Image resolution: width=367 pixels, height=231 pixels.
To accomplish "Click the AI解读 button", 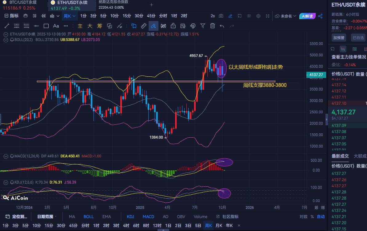I will pyautogui.click(x=307, y=16).
